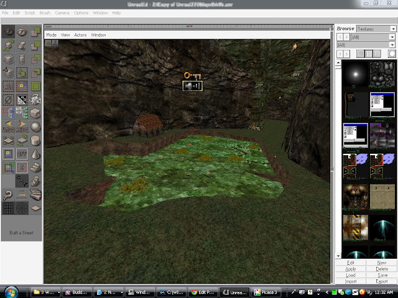Viewport: 398px width, 298px height.
Task: Toggle first small icon on viewport corner
Action: (x=49, y=43)
